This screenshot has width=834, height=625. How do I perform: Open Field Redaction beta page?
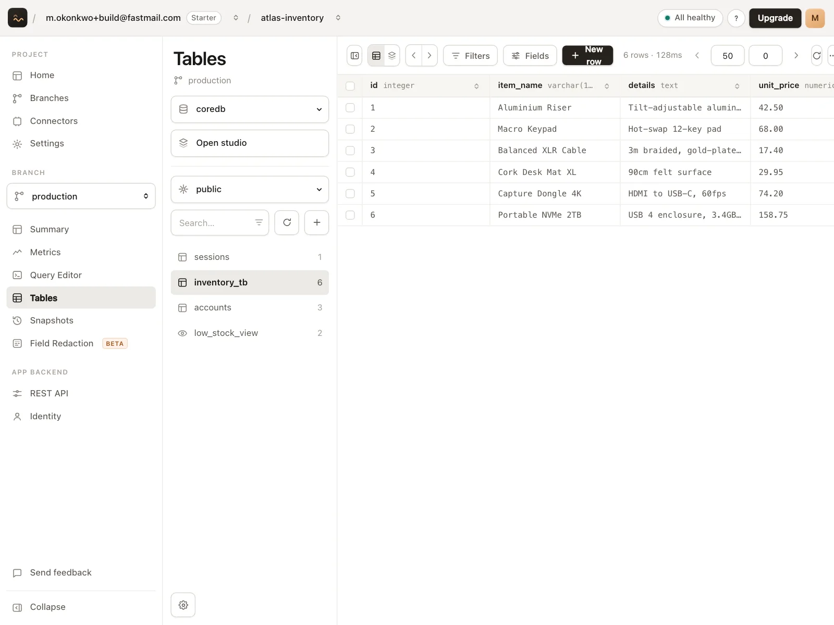(x=81, y=343)
